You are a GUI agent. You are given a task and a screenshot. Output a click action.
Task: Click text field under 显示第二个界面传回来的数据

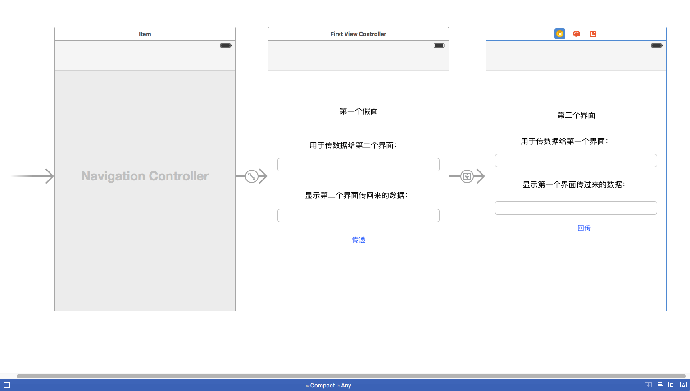point(359,216)
